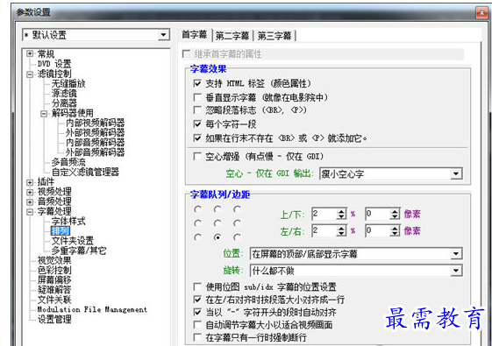The image size is (492, 346).
Task: Switch to the 第二字幕 tab
Action: point(232,36)
